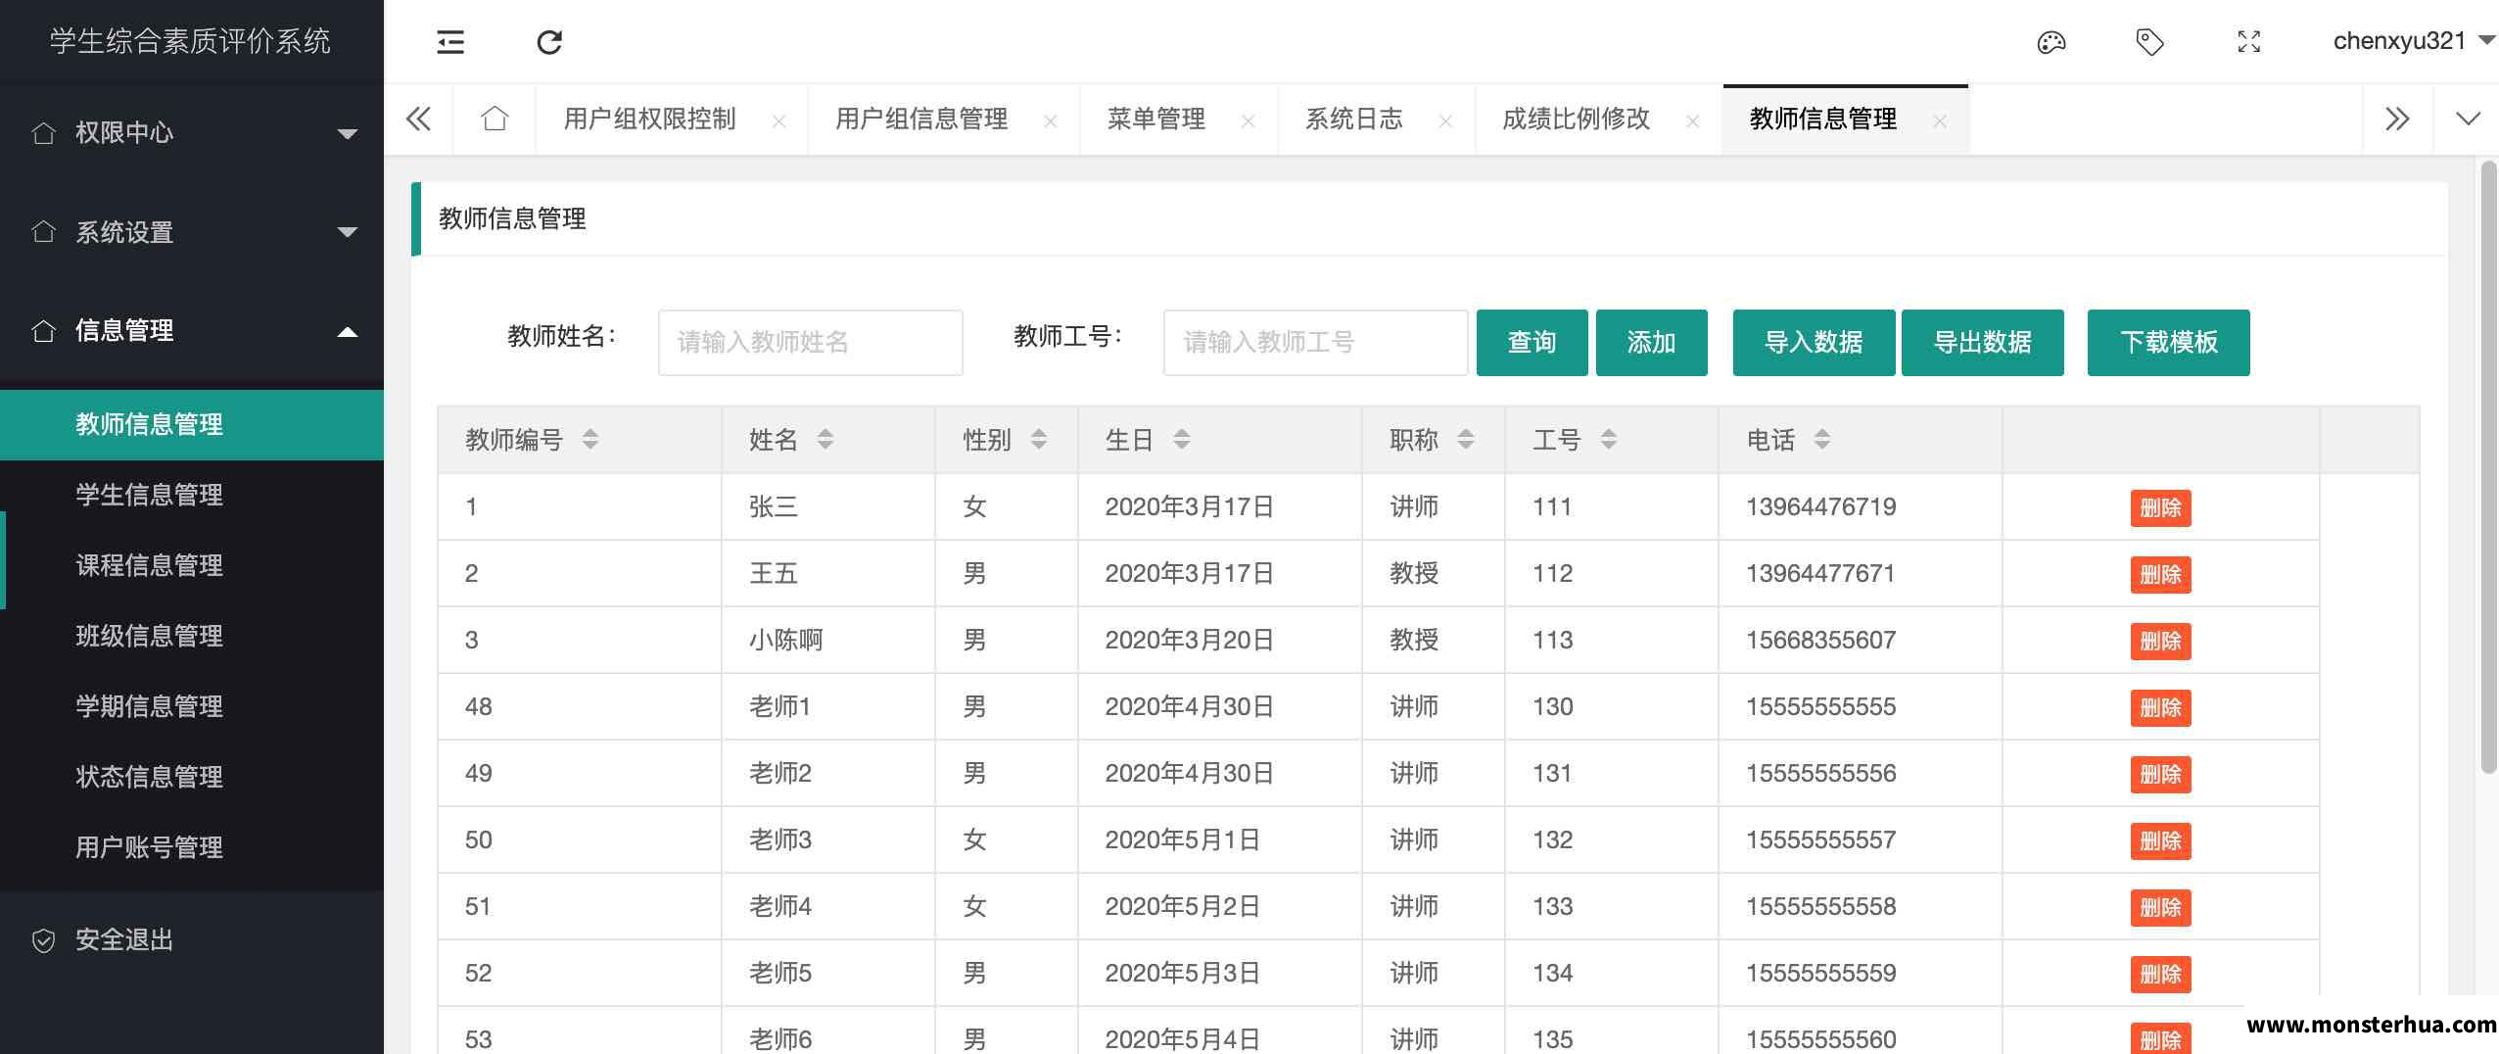Open the color theme palette icon
Viewport: 2499px width, 1054px height.
[x=2051, y=42]
